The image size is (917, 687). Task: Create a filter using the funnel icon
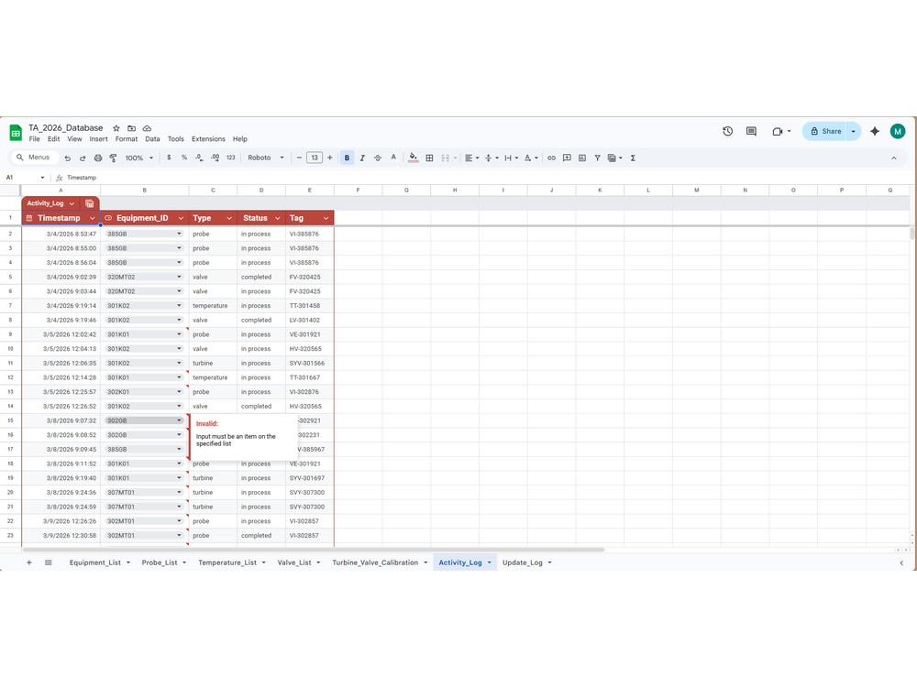click(597, 158)
